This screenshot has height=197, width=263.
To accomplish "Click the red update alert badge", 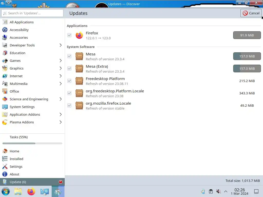I will tap(61, 182).
